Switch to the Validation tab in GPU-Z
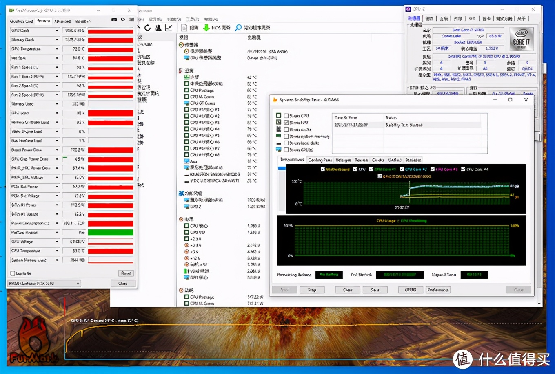 coord(83,21)
